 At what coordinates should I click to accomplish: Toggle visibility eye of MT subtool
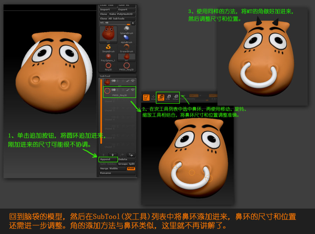click(x=133, y=81)
